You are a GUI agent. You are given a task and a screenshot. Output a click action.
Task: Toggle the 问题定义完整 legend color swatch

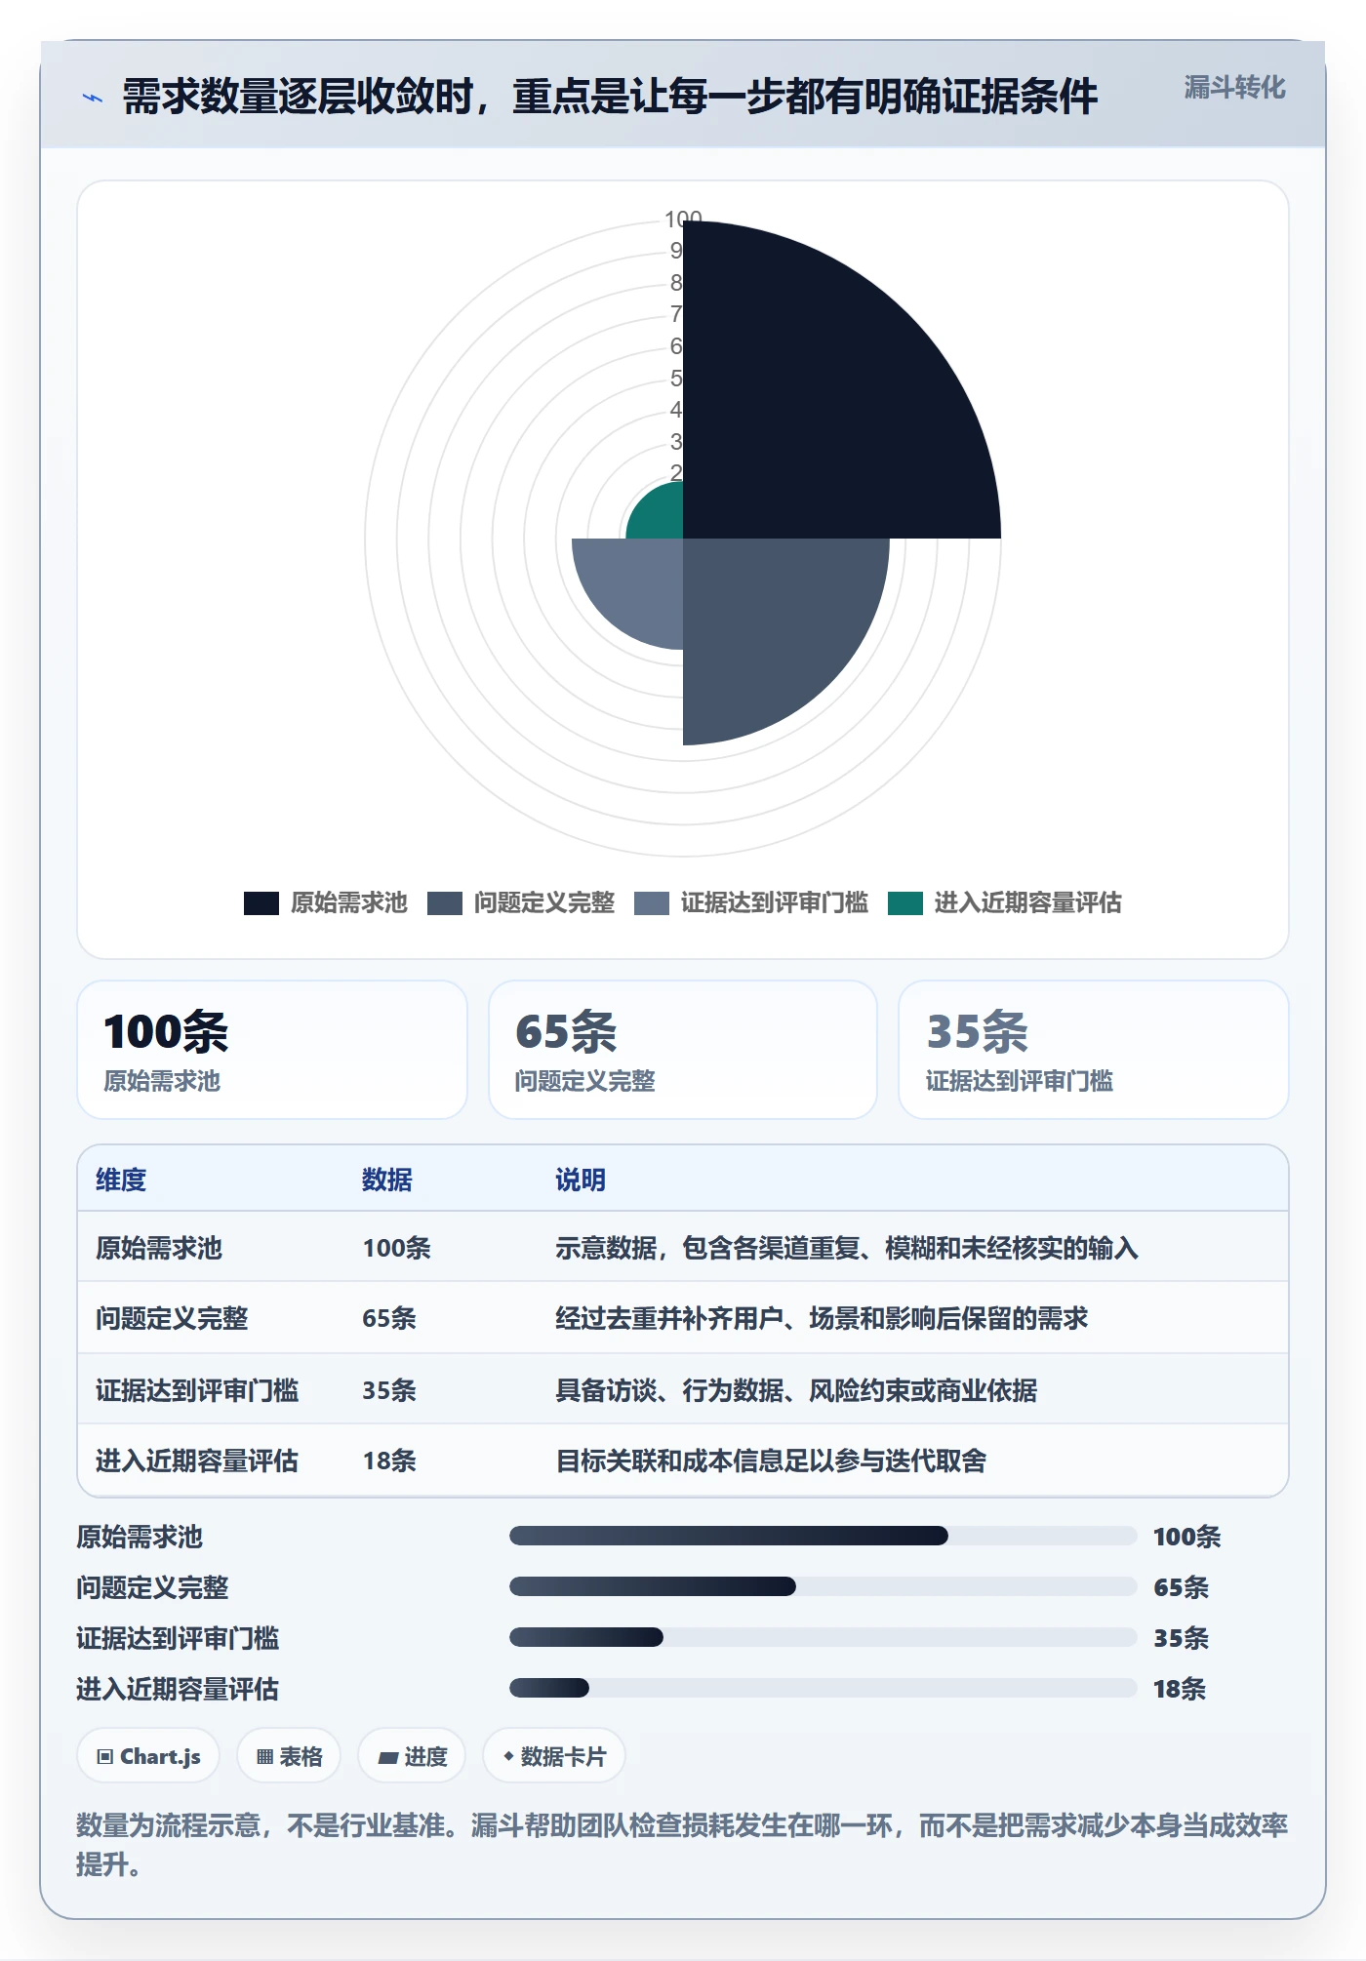pyautogui.click(x=445, y=903)
